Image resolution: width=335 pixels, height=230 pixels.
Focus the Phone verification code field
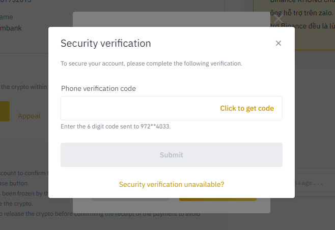[x=137, y=108]
